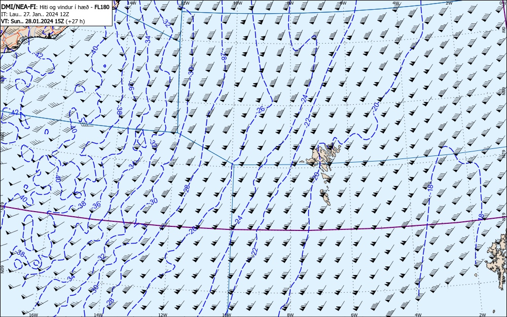Viewport: 507px width, 317px height.
Task: Click the -22 contour label below the purple line
Action: [255, 251]
